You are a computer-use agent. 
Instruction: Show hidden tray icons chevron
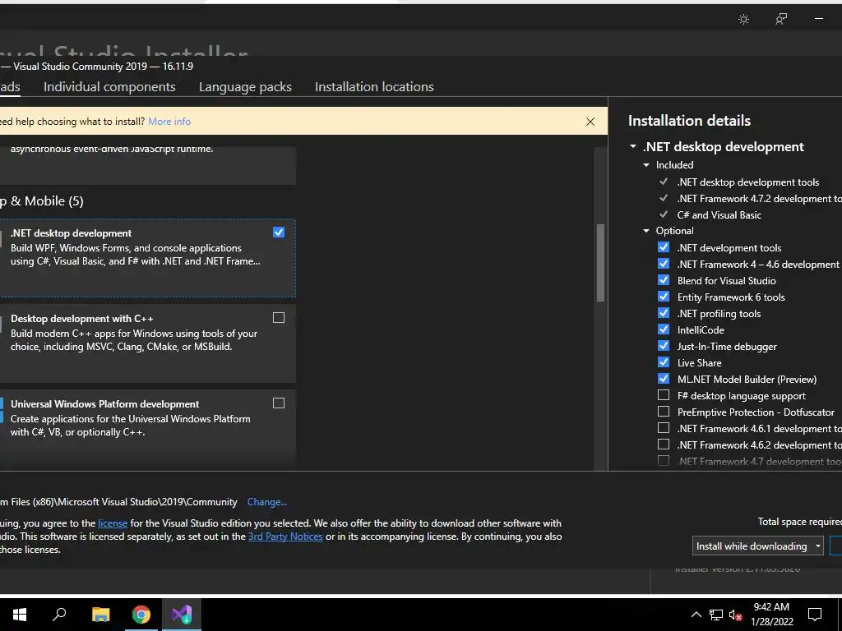(696, 615)
